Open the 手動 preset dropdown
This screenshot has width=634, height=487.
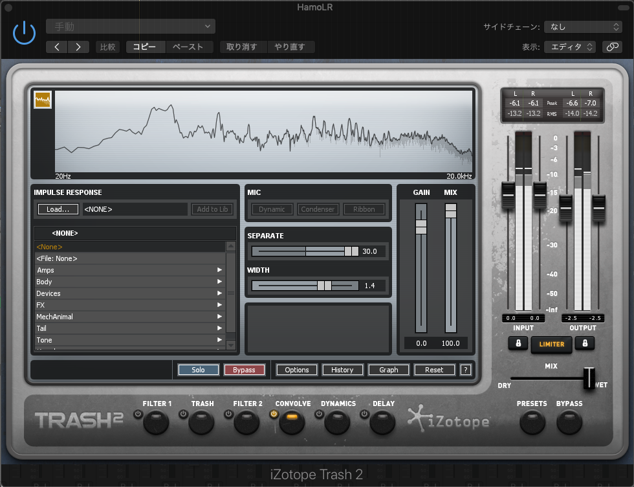[x=131, y=27]
